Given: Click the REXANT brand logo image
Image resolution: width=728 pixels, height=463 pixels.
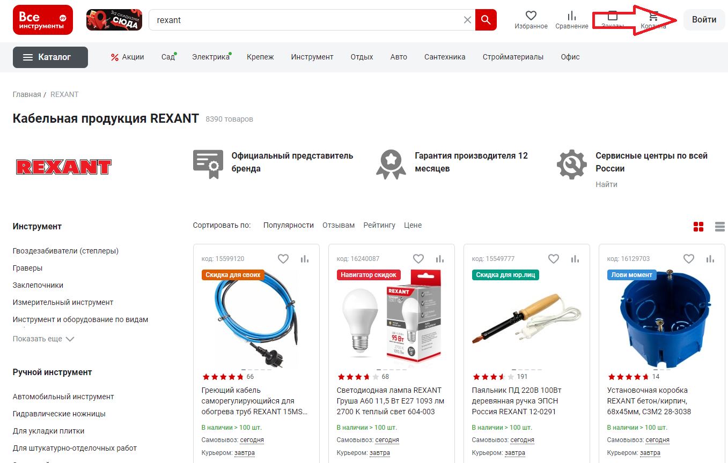Looking at the screenshot, I should (x=64, y=167).
